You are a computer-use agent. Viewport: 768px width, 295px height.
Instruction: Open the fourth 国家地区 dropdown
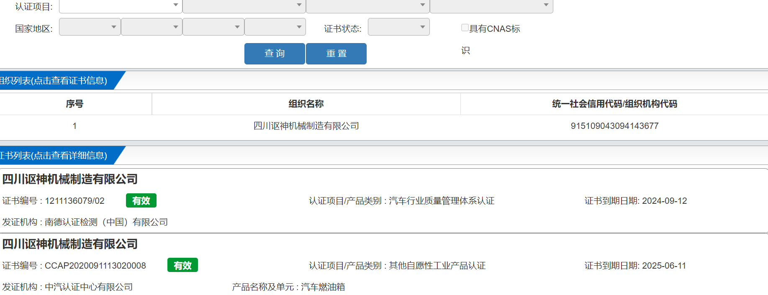[x=275, y=27]
